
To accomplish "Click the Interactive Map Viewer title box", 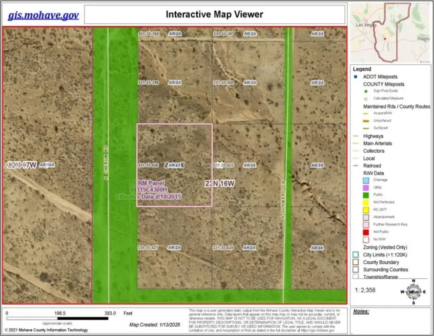I will 214,14.
